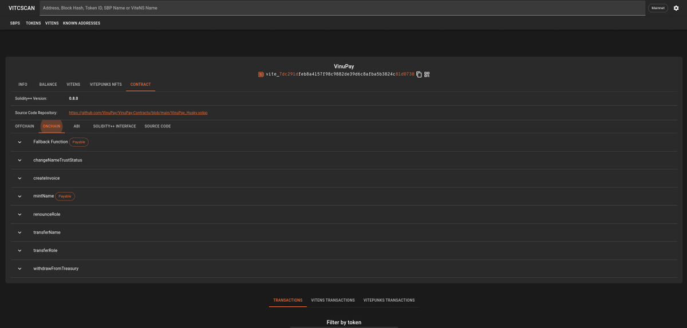Switch to the INFO tab

coord(23,85)
